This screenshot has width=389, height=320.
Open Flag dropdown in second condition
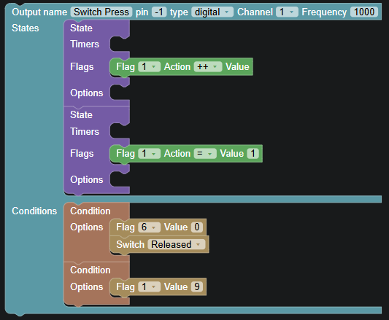[x=149, y=286]
